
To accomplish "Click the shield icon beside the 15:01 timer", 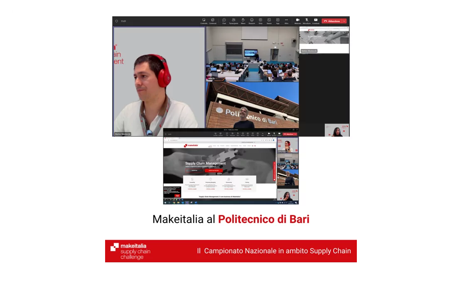I will pyautogui.click(x=117, y=21).
